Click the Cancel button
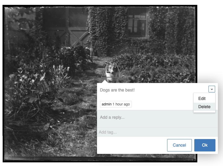The height and width of the screenshot is (166, 223). [179, 145]
